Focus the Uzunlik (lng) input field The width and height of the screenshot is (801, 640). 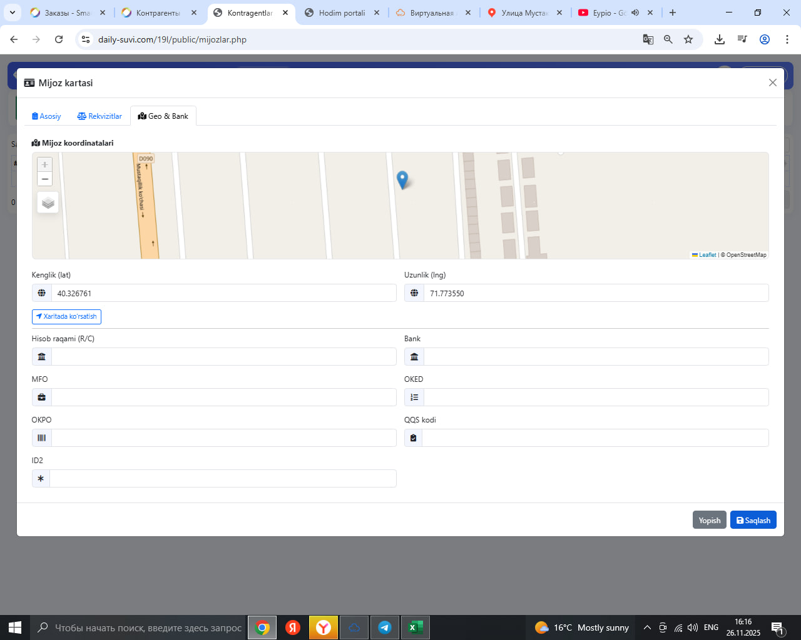point(595,293)
